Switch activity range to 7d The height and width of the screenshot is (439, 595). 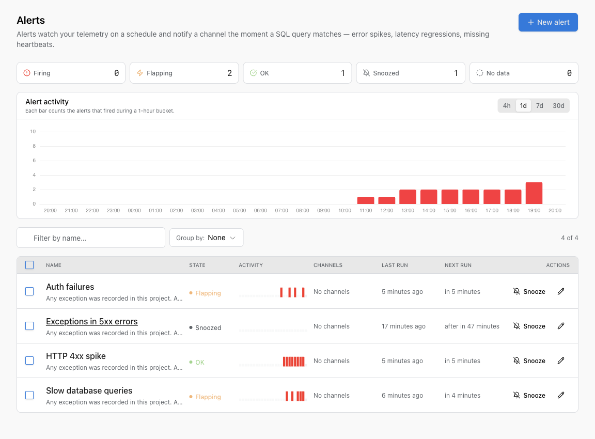tap(540, 106)
